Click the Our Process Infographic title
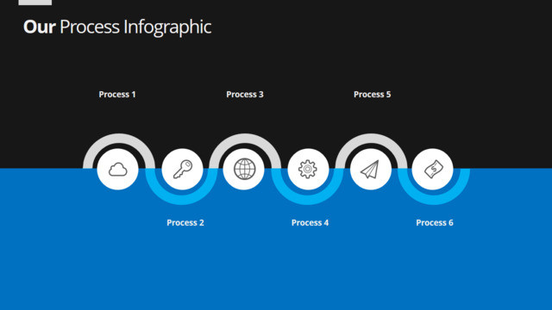552x310 pixels. (x=117, y=27)
